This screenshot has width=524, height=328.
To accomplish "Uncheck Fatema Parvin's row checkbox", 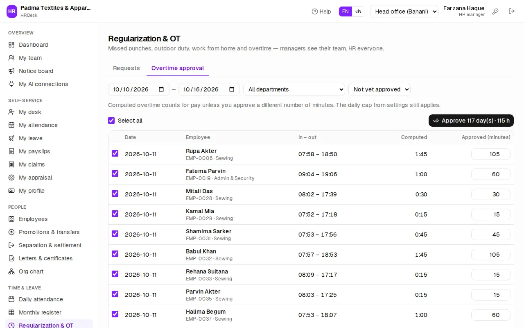I will point(115,173).
